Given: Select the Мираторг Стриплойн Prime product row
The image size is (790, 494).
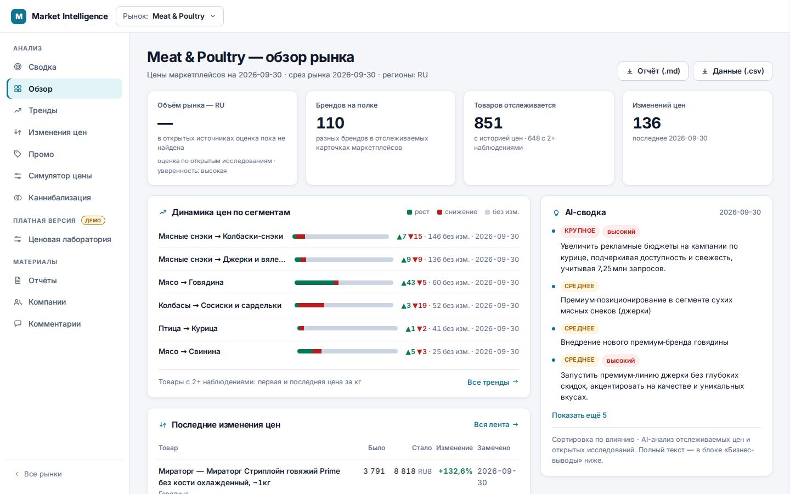Looking at the screenshot, I should click(x=338, y=476).
